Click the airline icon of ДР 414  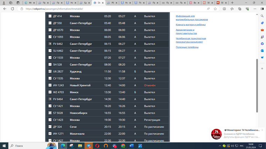50,16
